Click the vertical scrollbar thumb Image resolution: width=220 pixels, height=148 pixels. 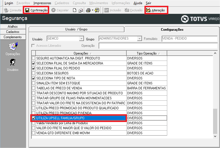[x=215, y=121]
